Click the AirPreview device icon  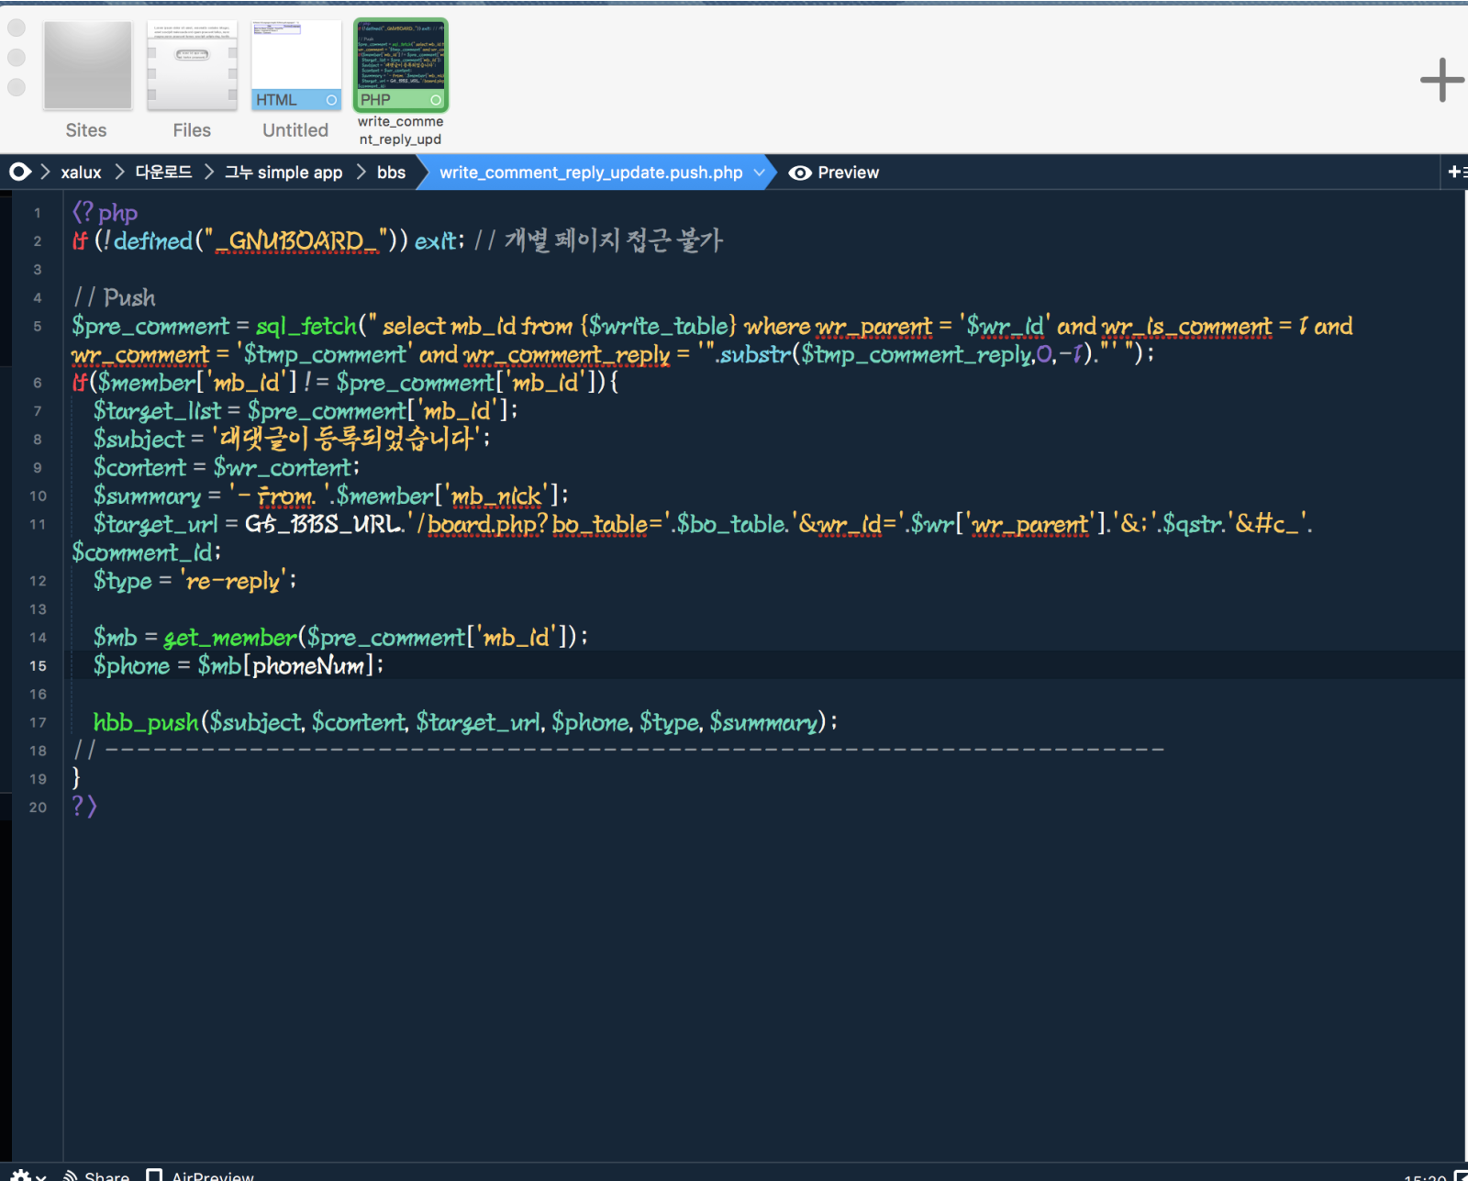pyautogui.click(x=154, y=1175)
